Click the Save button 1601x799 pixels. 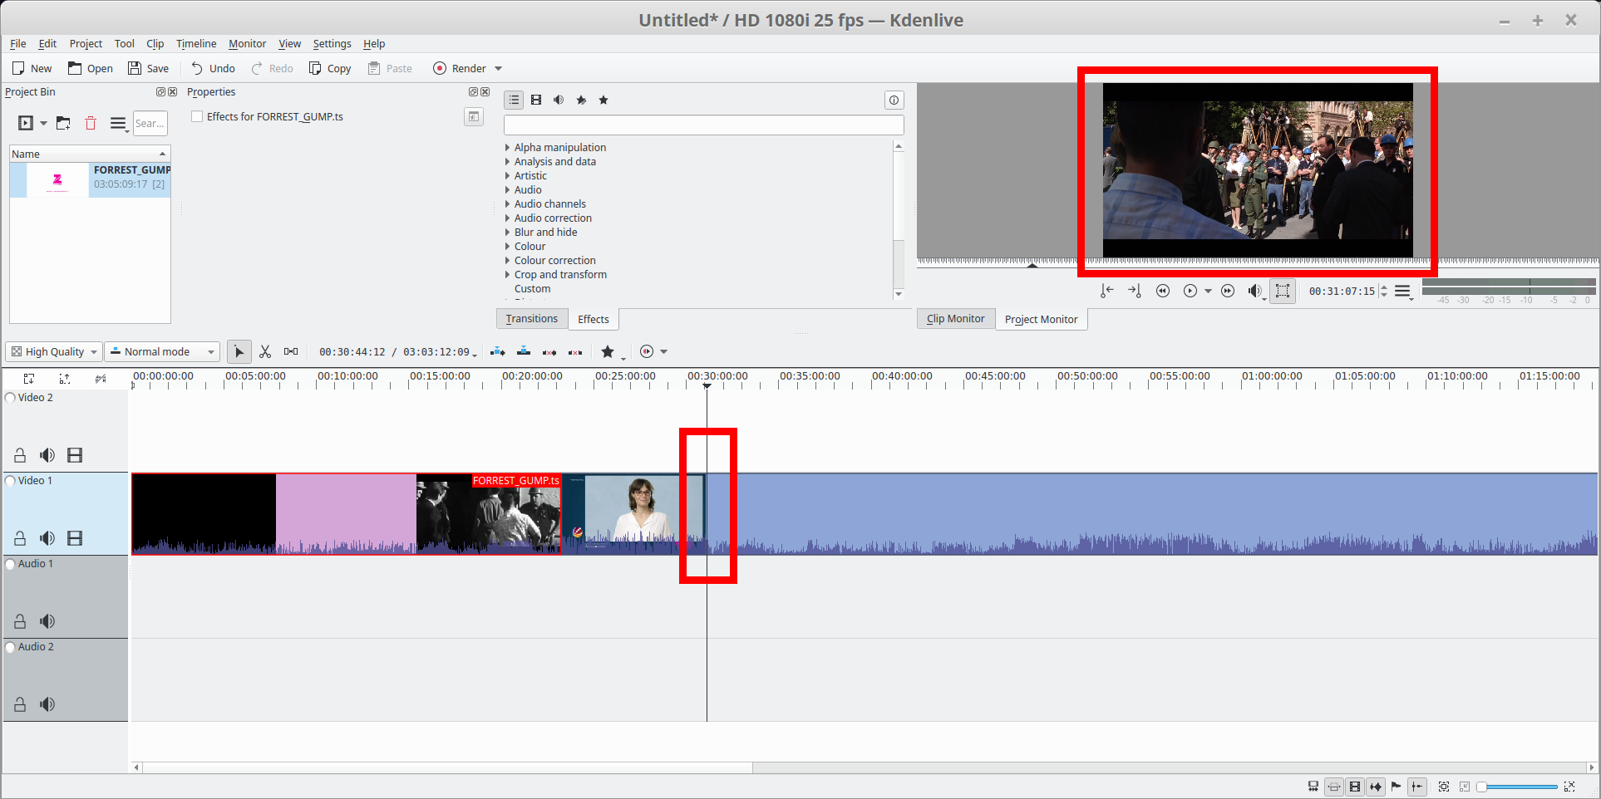(148, 69)
